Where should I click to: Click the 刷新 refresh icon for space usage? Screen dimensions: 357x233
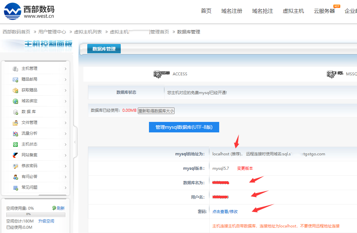click(x=54, y=208)
